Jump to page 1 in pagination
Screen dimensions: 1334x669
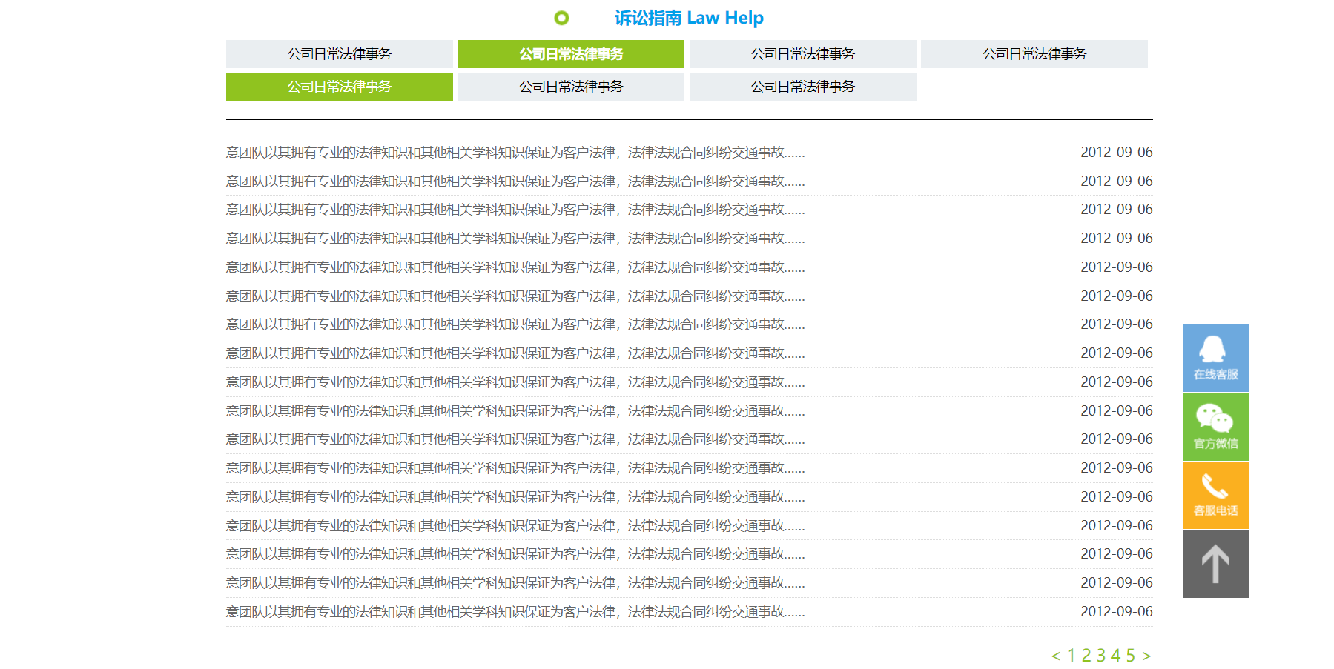[1072, 656]
